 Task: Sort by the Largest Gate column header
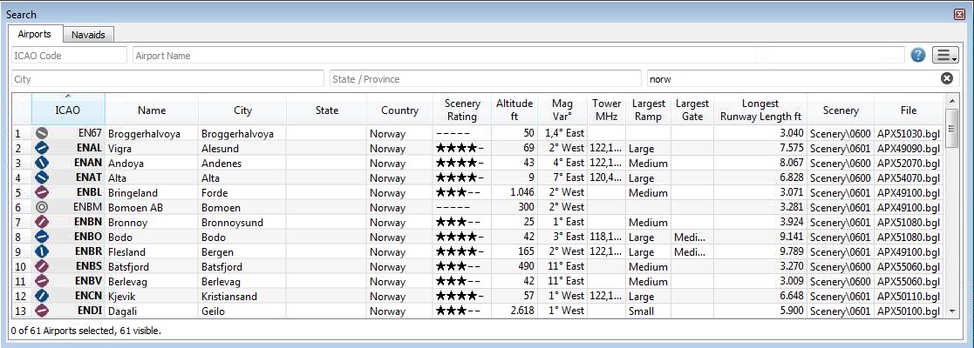pos(692,110)
